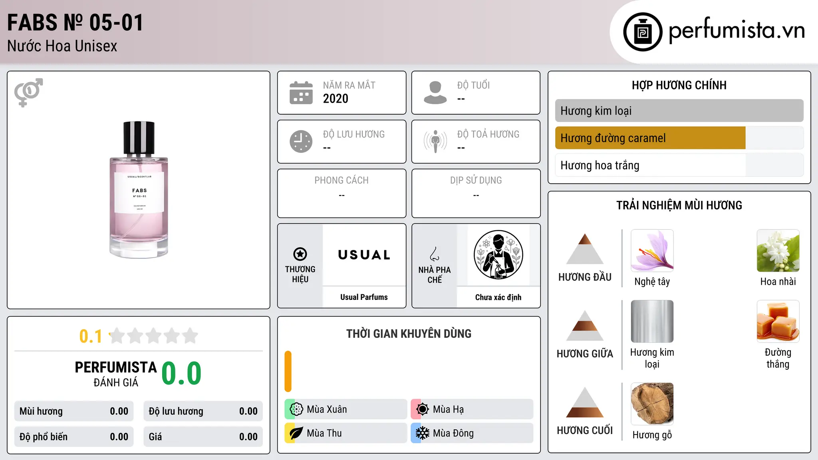The width and height of the screenshot is (818, 460).
Task: Select the Hương gỗ wood note image
Action: (652, 404)
